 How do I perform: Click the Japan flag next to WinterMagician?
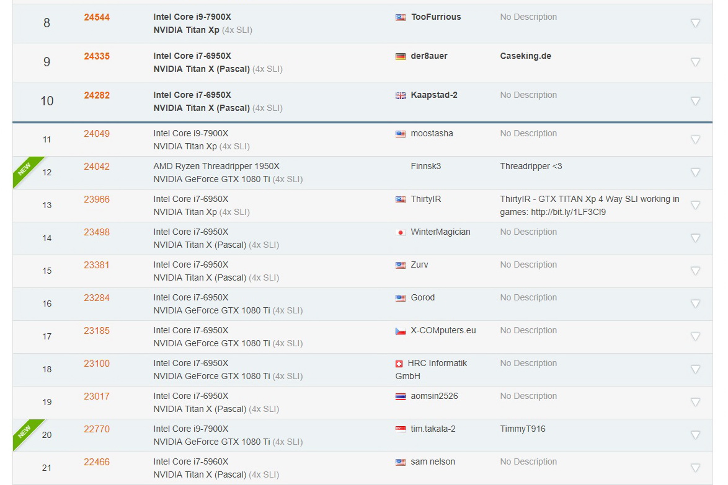click(x=400, y=232)
